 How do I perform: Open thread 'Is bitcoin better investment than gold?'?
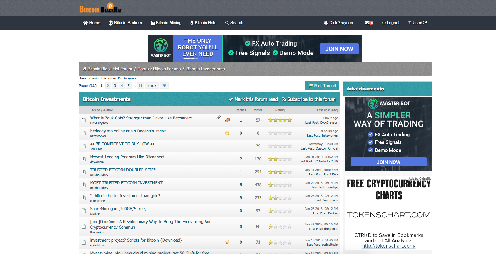point(125,196)
